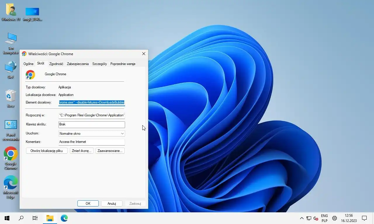
Task: Show hidden system tray icons
Action: [x=302, y=218]
